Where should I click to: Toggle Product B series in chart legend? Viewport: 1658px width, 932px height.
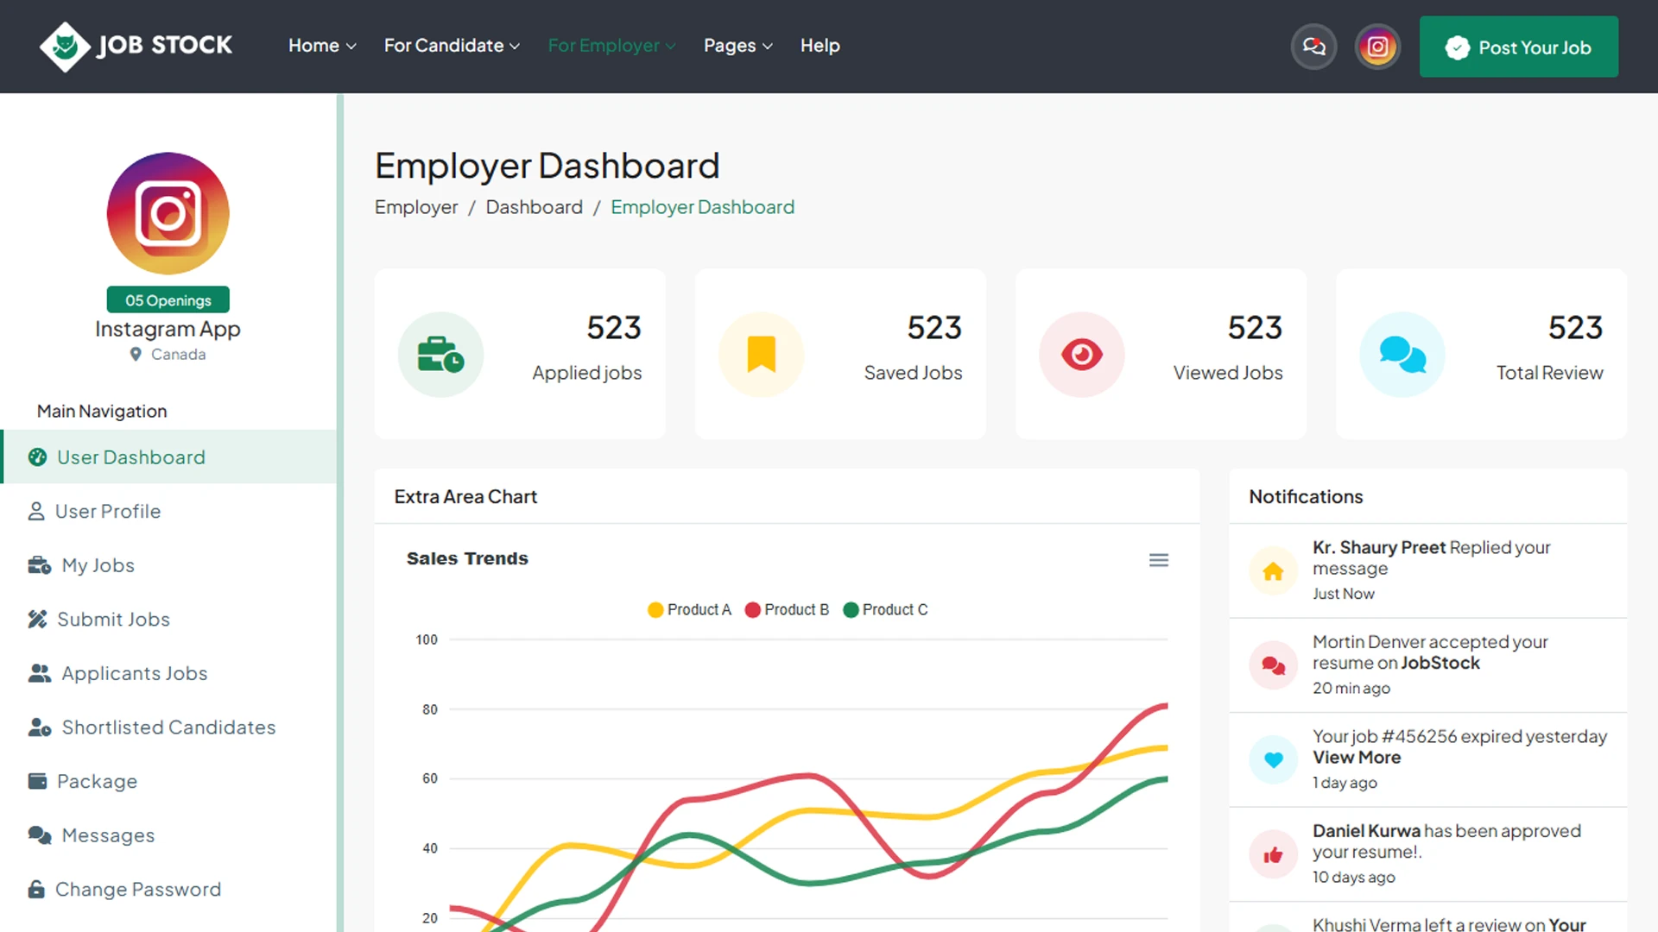(x=786, y=610)
